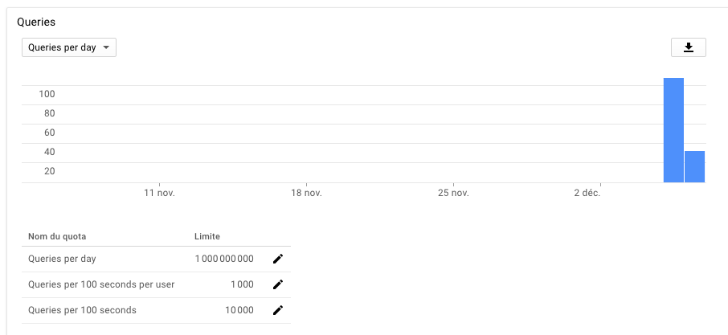Screen dimensions: 728x335
Task: Edit Queries per 100 seconds per user limit
Action: pyautogui.click(x=278, y=284)
